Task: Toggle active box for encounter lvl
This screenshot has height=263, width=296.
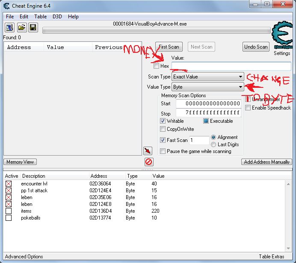Action: (9, 184)
